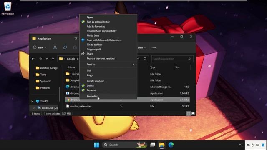
Task: Switch to large thumbnails view icon
Action: 193,113
